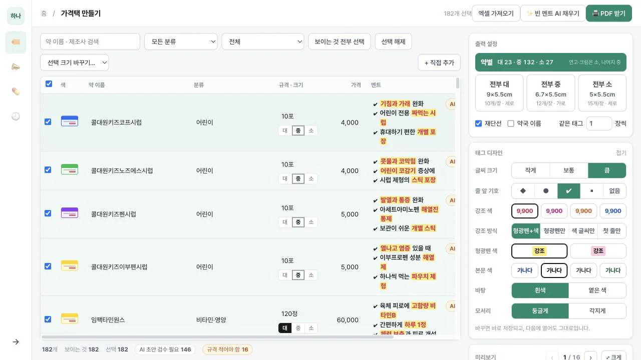Expand the preview with 크게 button

coord(613,357)
